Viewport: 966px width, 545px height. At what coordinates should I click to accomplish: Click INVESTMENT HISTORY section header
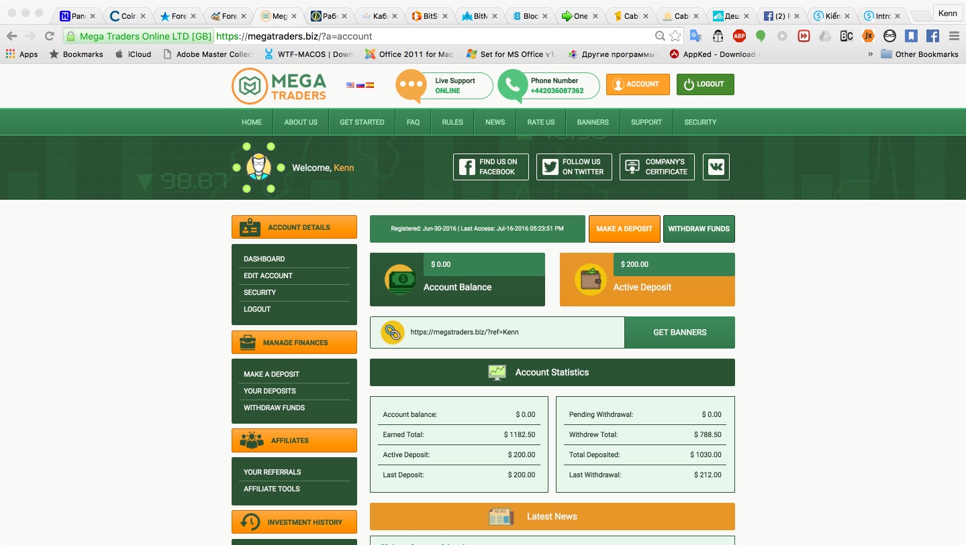[294, 522]
